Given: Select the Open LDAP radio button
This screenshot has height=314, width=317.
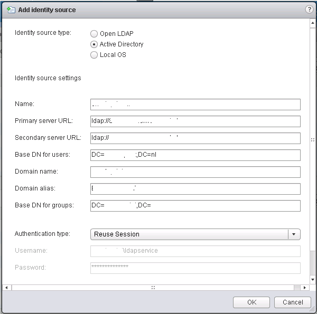Looking at the screenshot, I should [94, 34].
